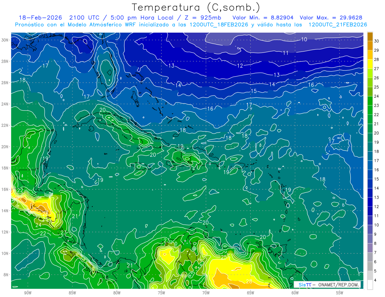Click the contour label "25" over Venezuela
The image size is (385, 297).
224,257
